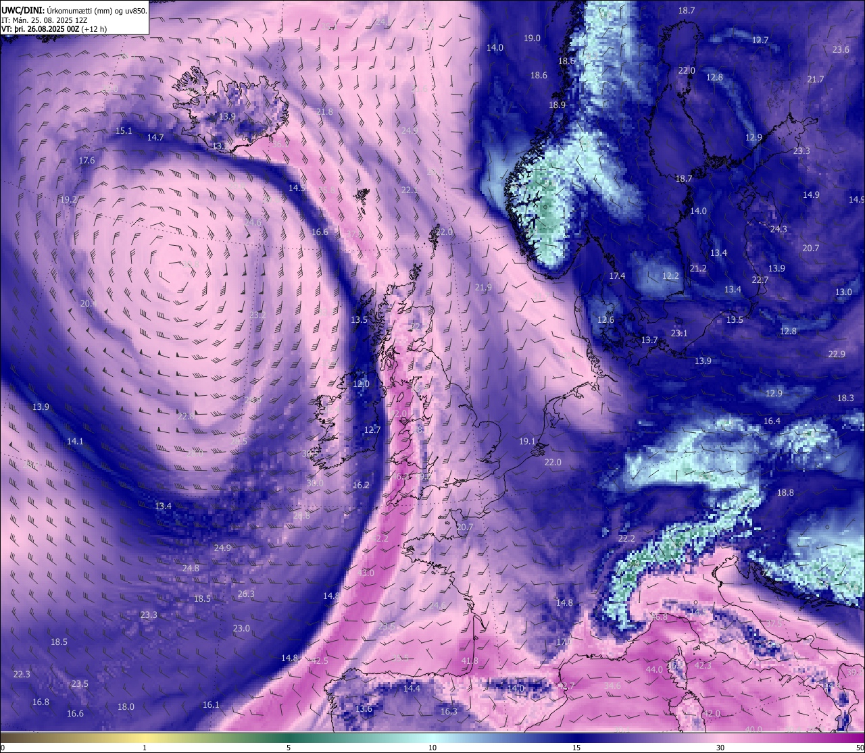Click the legend tick label "30"
The image size is (865, 753).
click(x=720, y=748)
